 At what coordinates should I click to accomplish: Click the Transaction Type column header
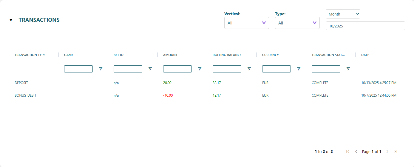tap(30, 55)
